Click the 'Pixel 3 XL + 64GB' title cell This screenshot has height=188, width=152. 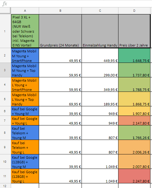25,31
